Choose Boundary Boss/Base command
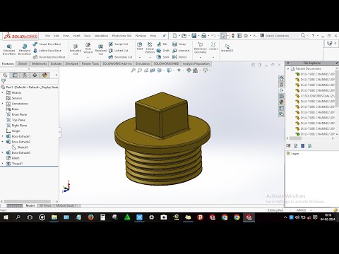Viewport: 339px width, 254px height. (49, 57)
